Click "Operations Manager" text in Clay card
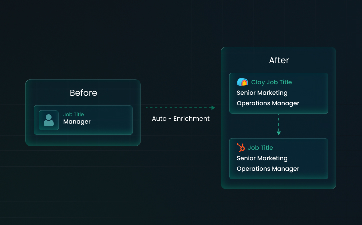Image resolution: width=362 pixels, height=225 pixels. tap(268, 103)
